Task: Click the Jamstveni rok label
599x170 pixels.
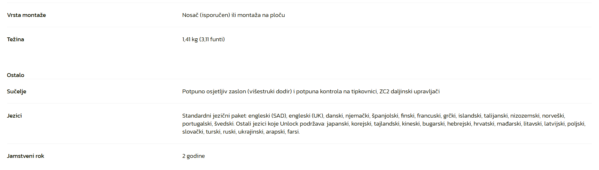Action: pos(26,156)
